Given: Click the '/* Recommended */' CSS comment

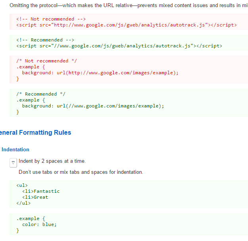Looking at the screenshot, I should pyautogui.click(x=41, y=94).
